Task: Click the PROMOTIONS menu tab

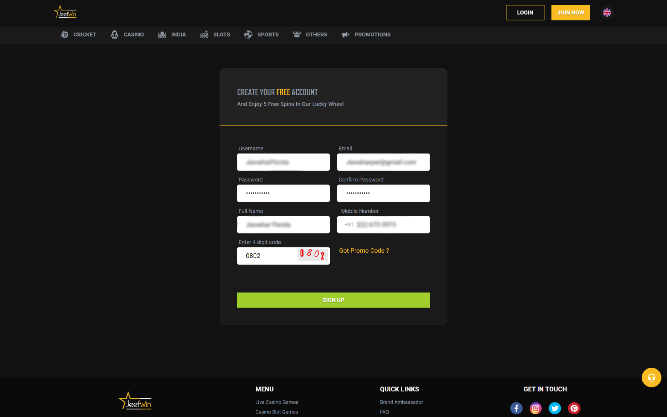Action: click(x=372, y=34)
